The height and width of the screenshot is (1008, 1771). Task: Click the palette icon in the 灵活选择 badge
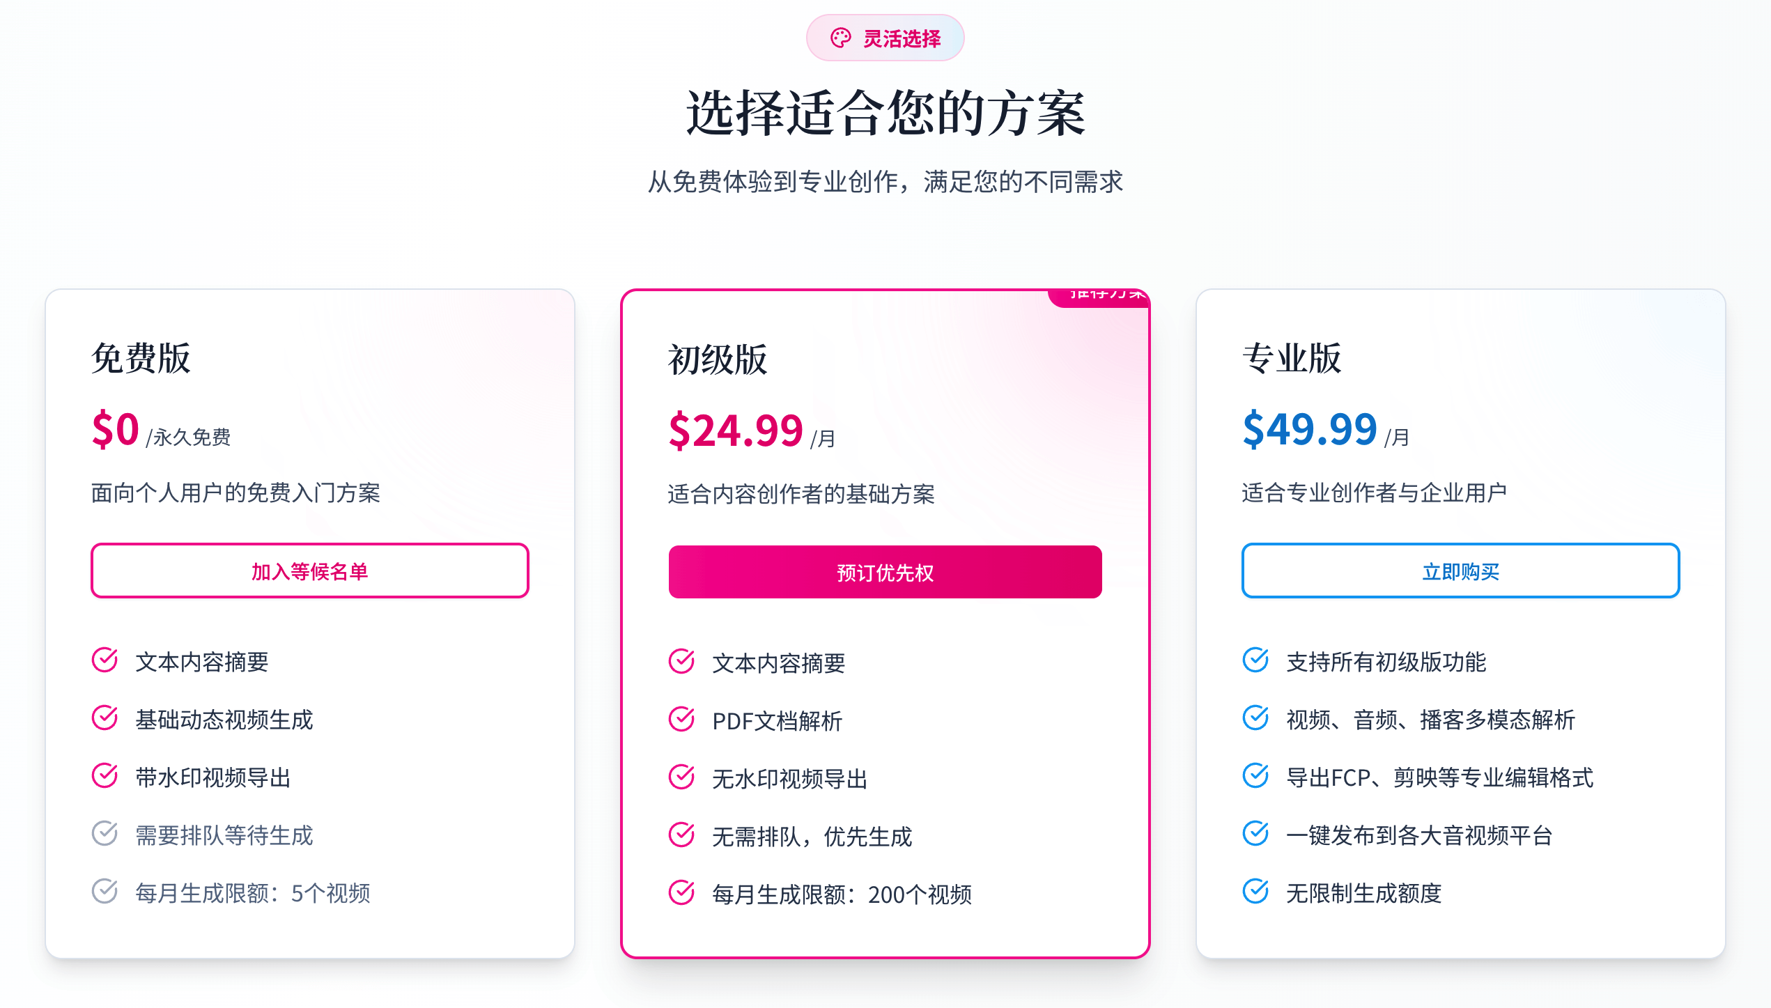pyautogui.click(x=841, y=38)
